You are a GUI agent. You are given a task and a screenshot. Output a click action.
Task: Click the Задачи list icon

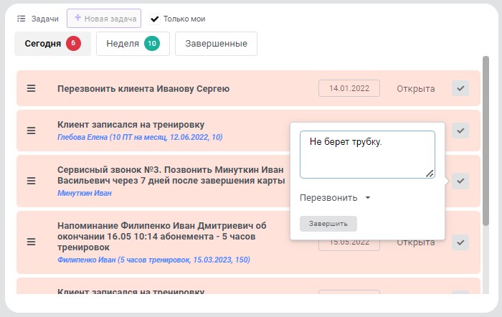click(21, 19)
